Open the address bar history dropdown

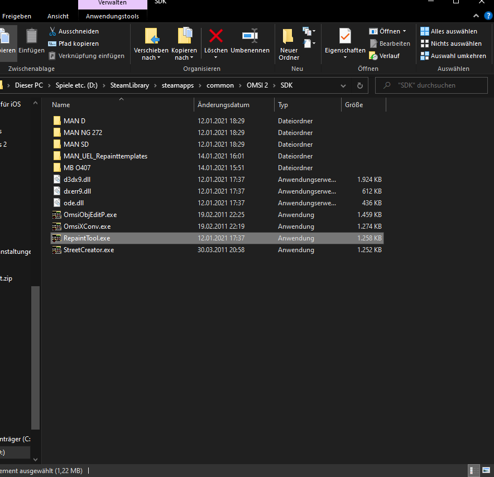pyautogui.click(x=343, y=85)
